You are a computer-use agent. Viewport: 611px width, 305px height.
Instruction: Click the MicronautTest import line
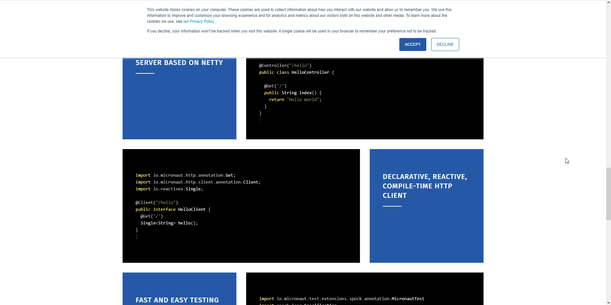point(341,299)
